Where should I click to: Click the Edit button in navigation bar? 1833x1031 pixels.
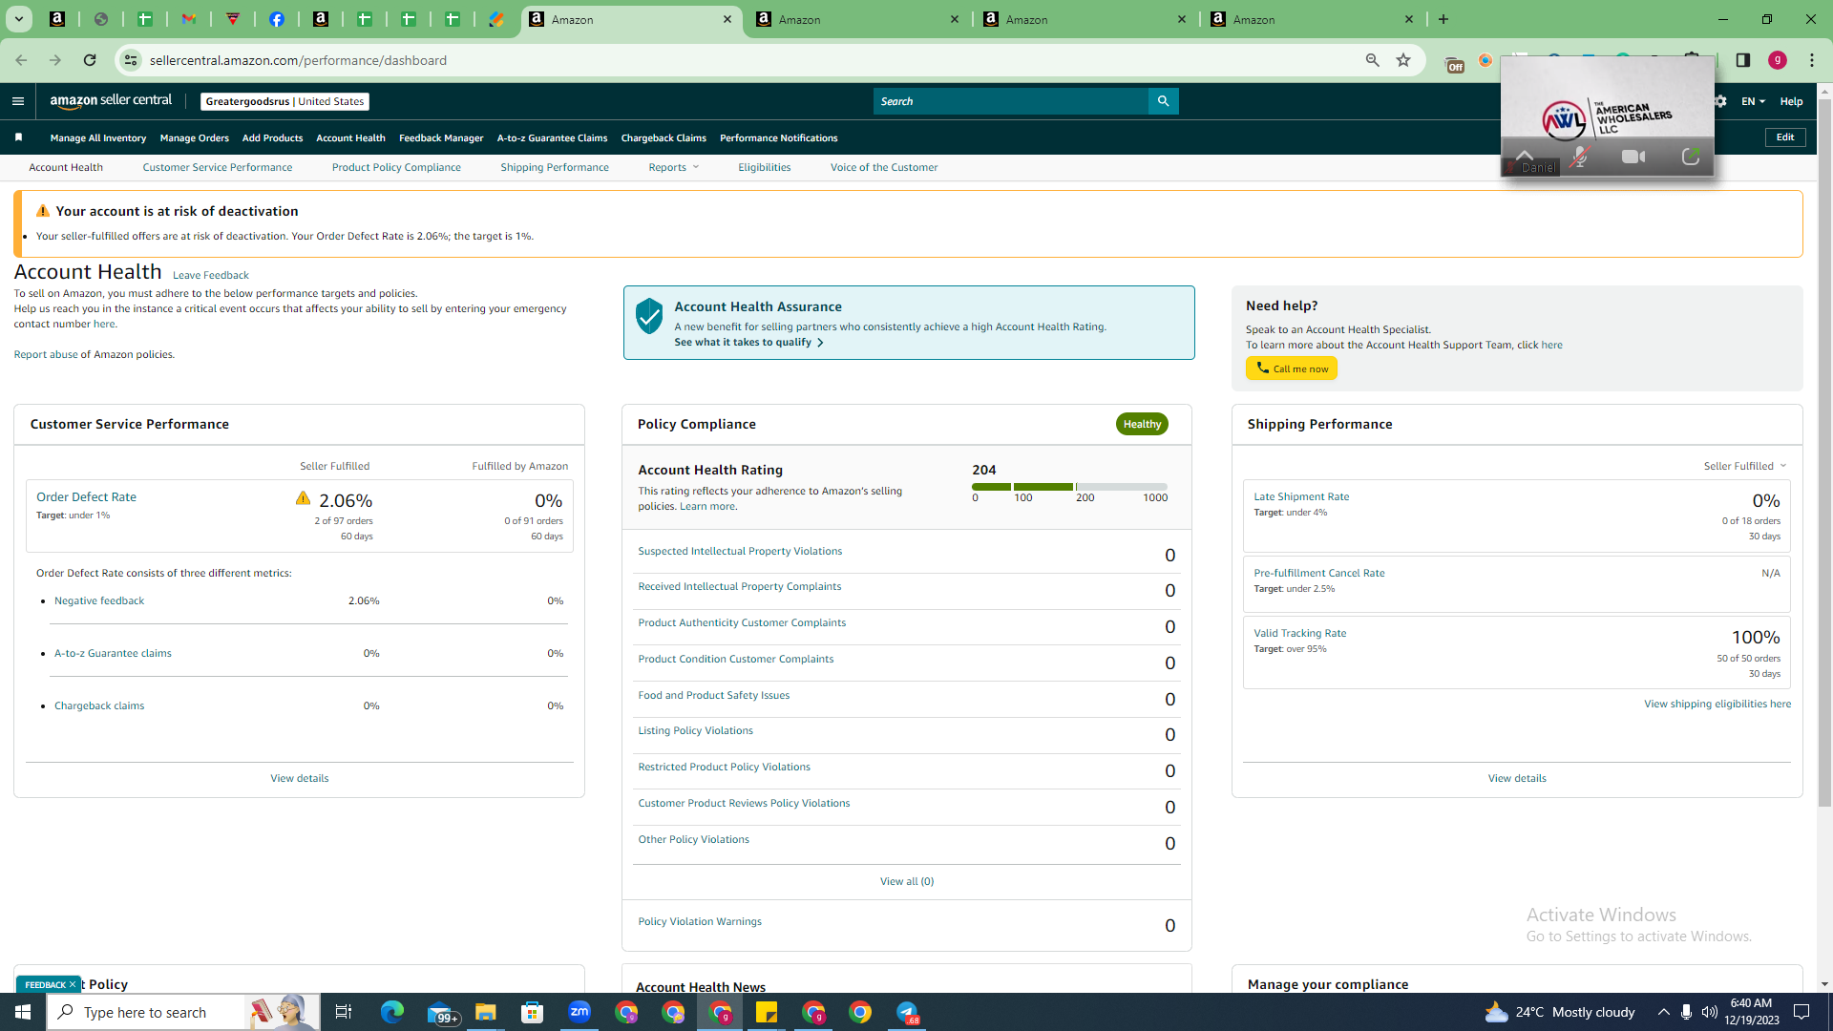[x=1785, y=137]
